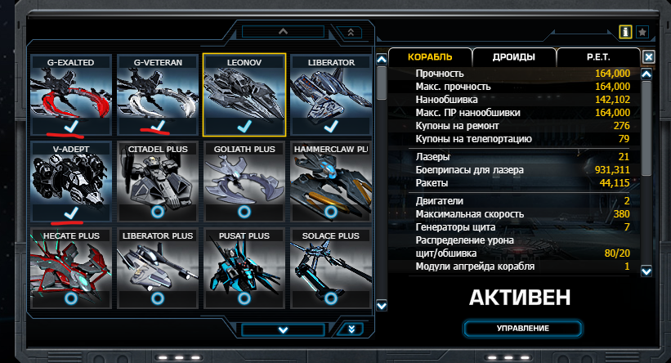Screen dimensions: 671x363
Task: Choose the PUSAT PLUS ship
Action: tap(244, 268)
